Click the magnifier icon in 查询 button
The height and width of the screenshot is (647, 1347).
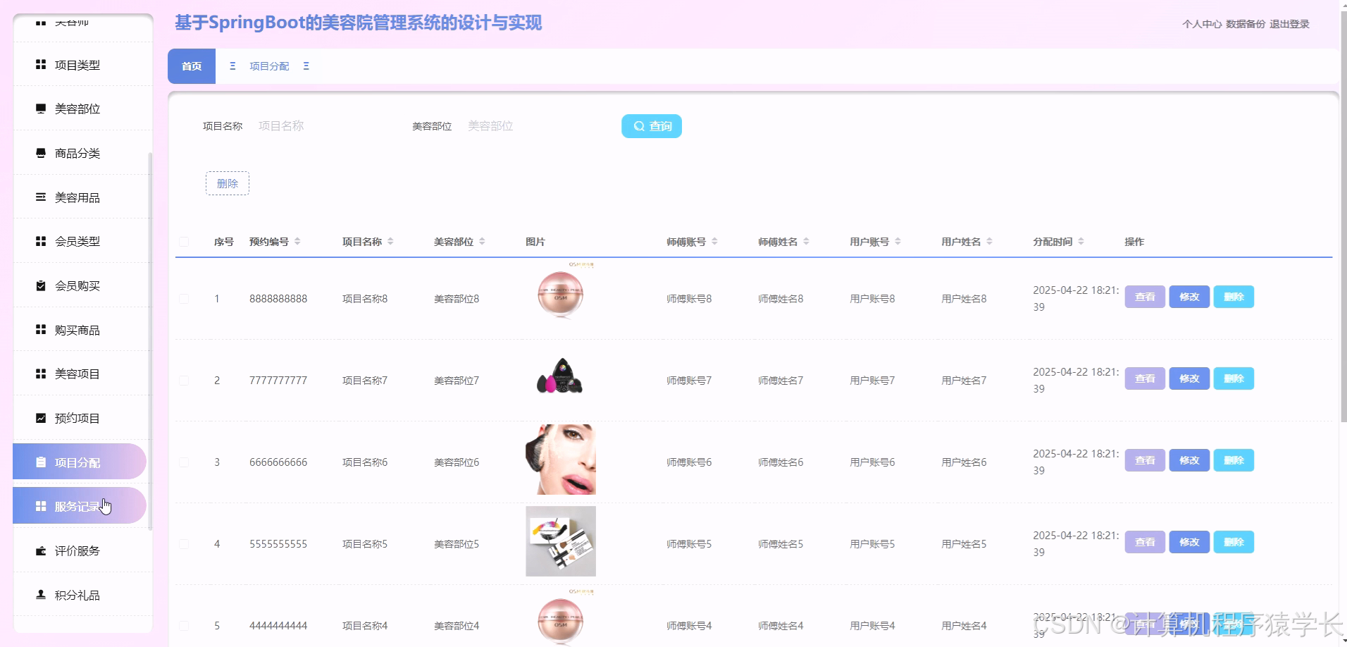639,126
